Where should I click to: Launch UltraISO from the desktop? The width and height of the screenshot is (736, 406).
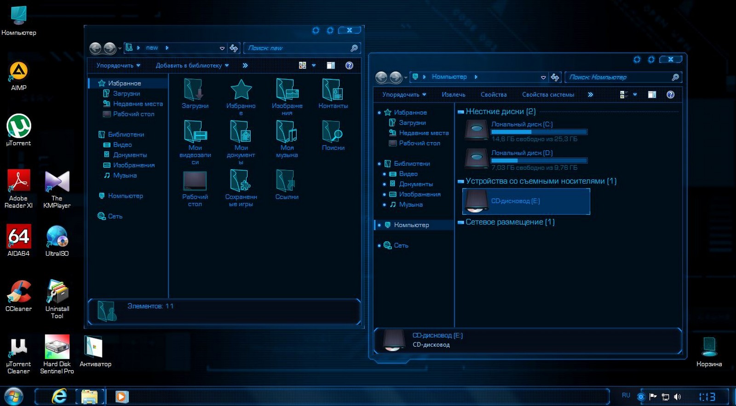[57, 240]
